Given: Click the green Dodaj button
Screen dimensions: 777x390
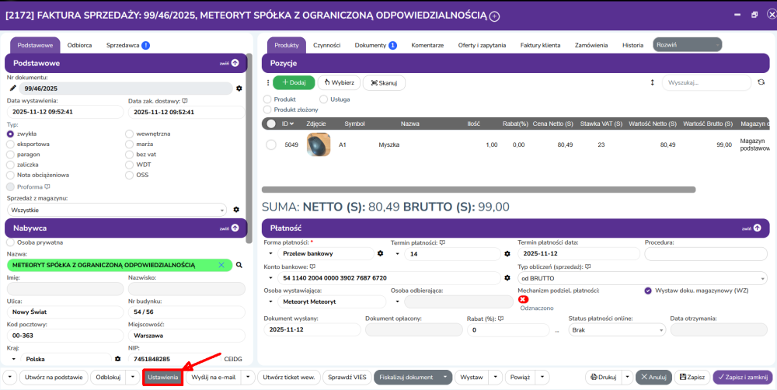Looking at the screenshot, I should (293, 82).
